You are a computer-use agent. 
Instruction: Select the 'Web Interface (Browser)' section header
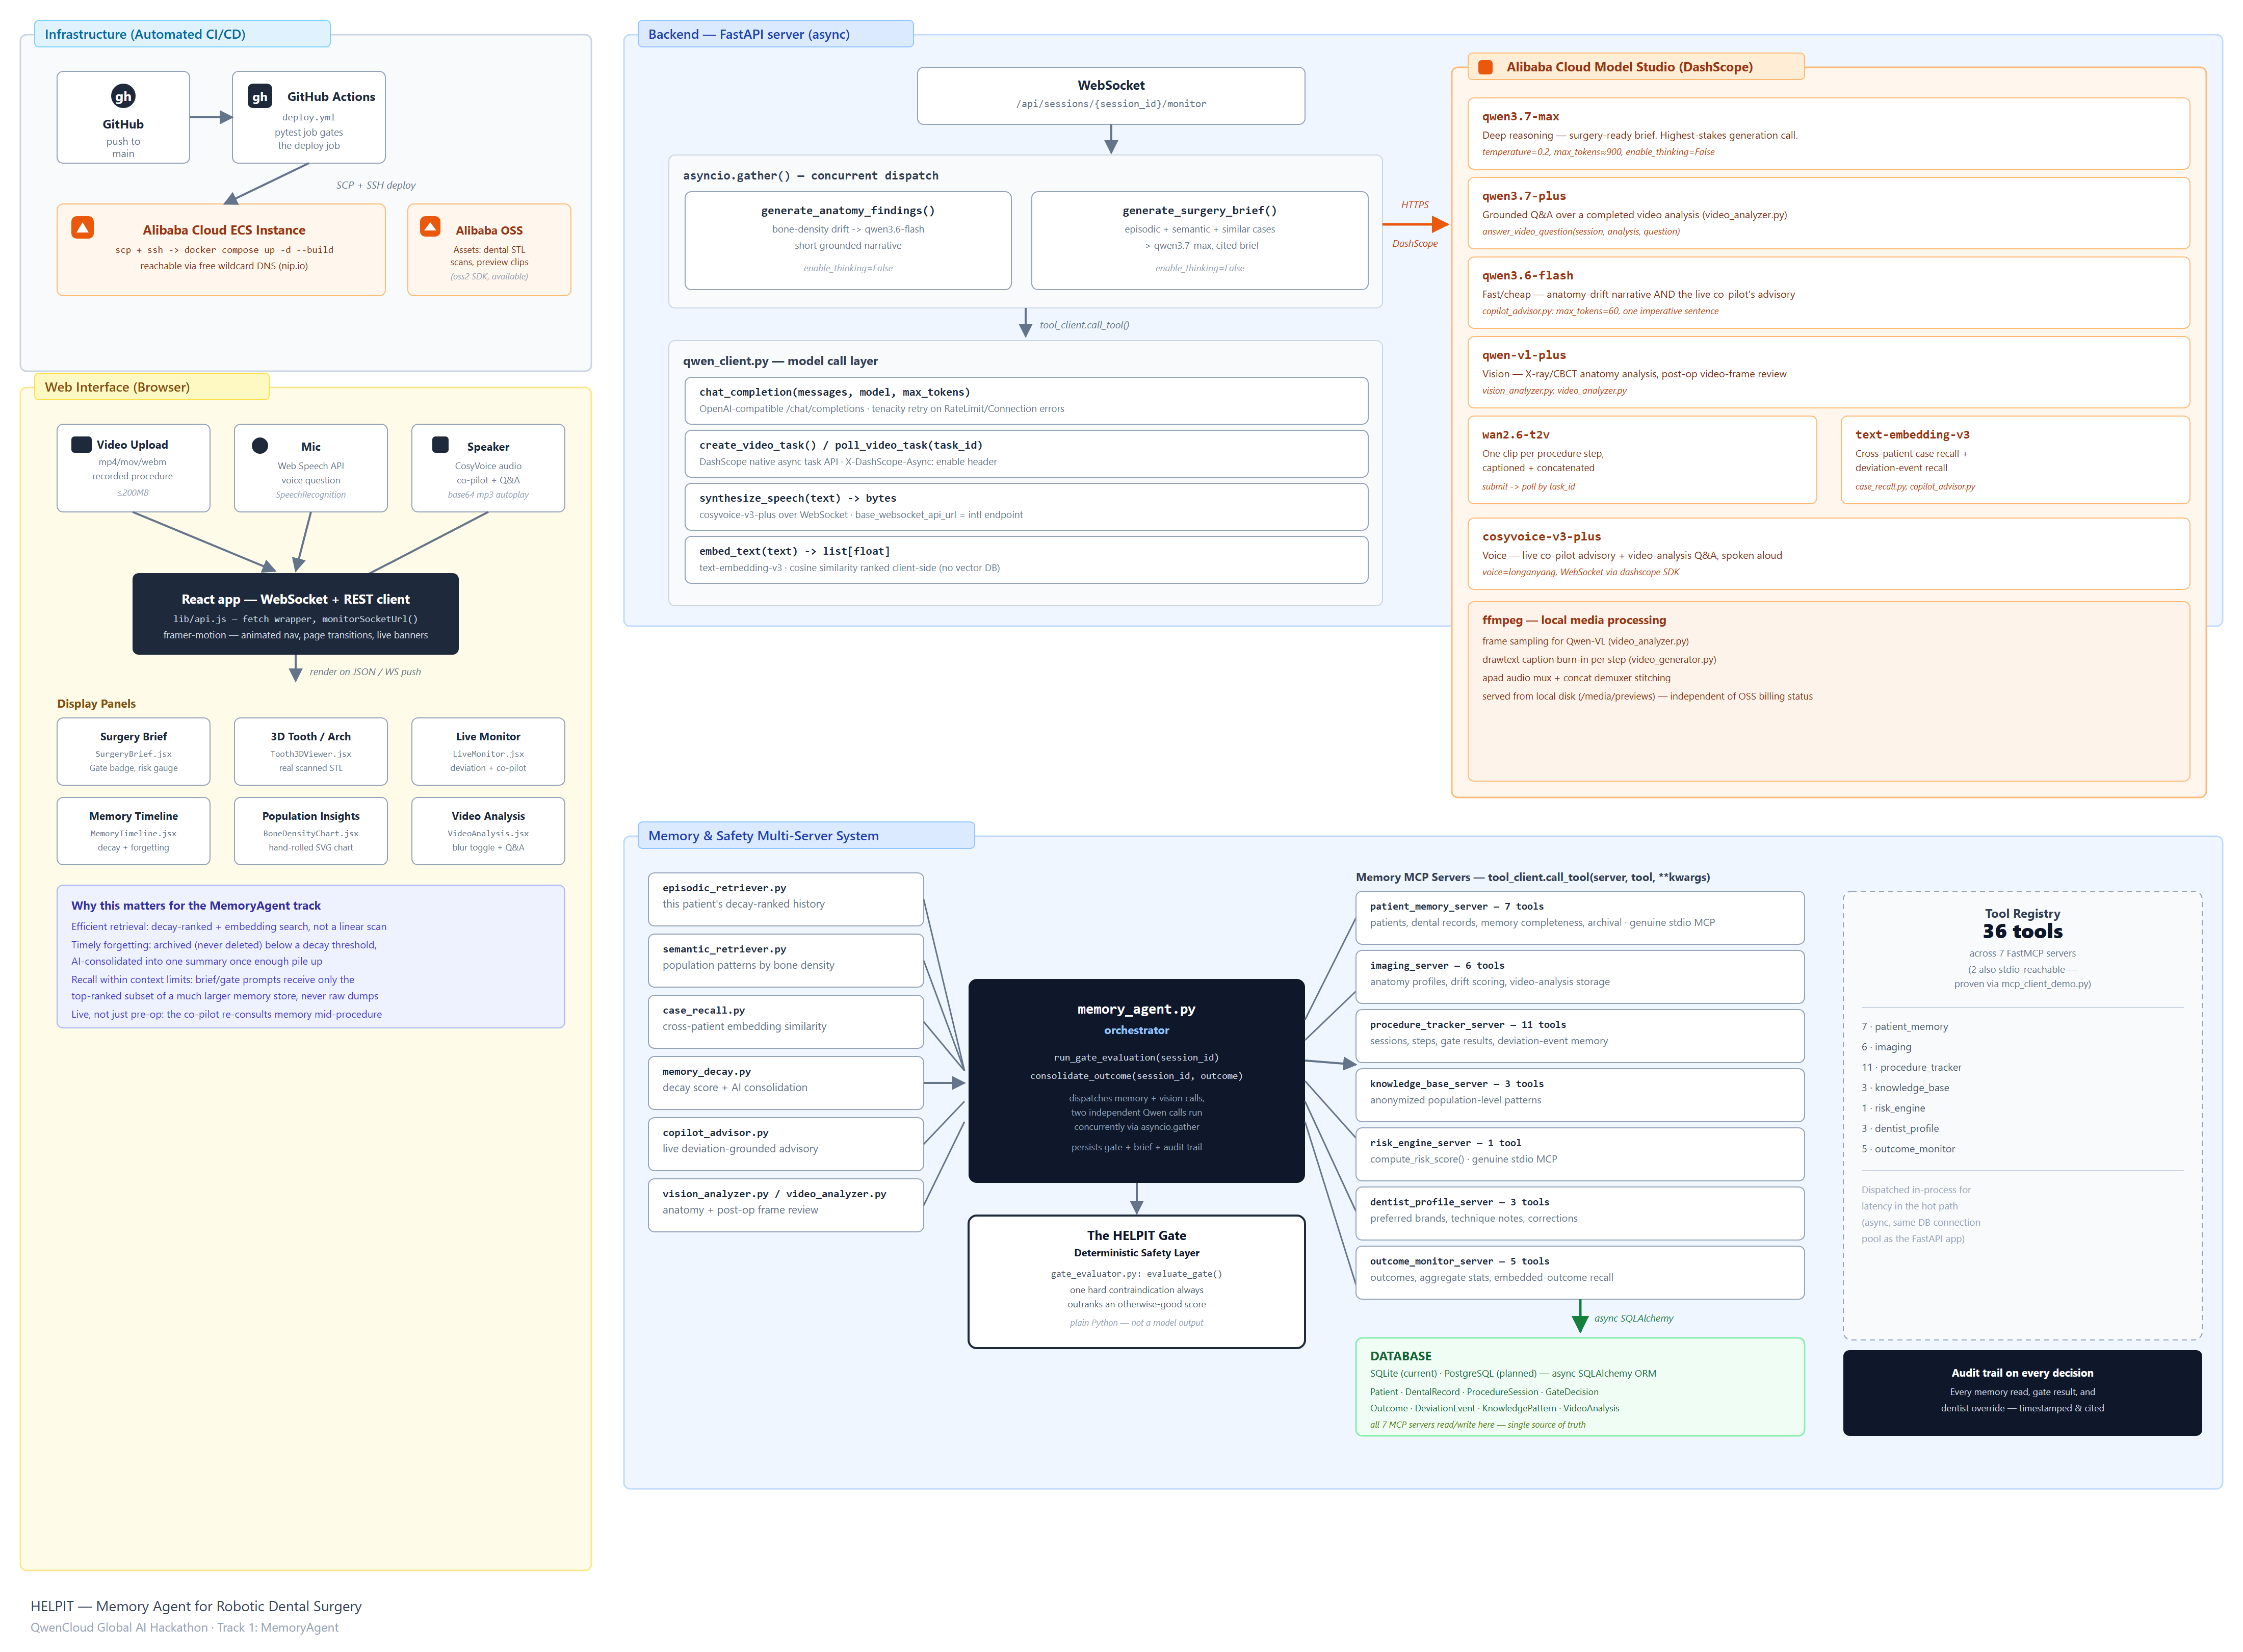click(x=152, y=387)
